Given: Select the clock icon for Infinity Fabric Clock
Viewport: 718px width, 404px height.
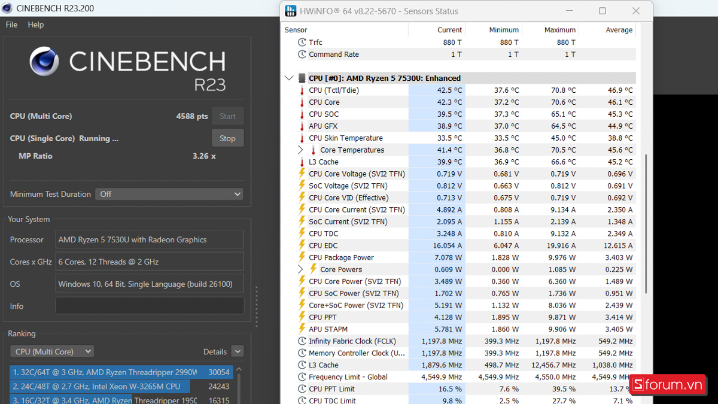Looking at the screenshot, I should 302,341.
